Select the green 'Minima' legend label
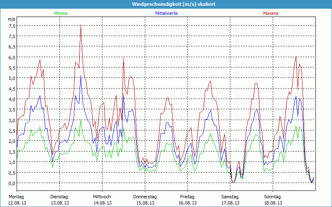The height and width of the screenshot is (207, 332). pos(61,13)
